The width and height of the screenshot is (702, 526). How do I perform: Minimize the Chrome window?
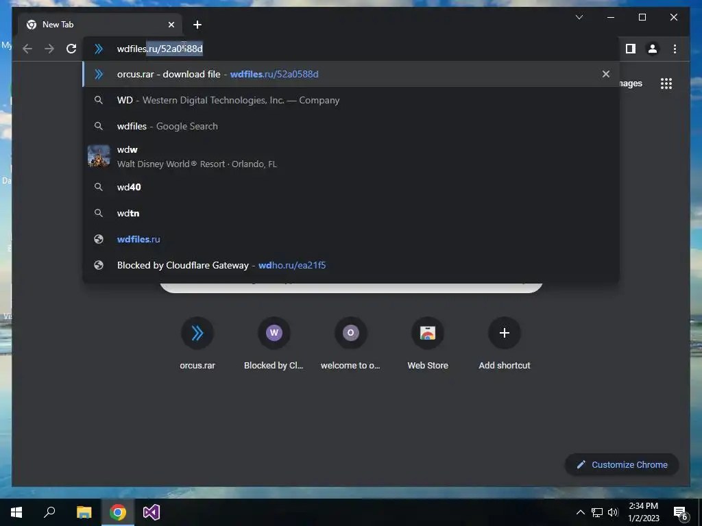611,17
